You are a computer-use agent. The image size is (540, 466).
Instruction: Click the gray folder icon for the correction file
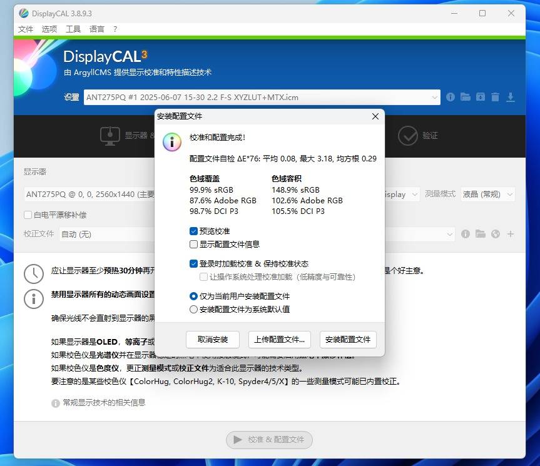click(x=481, y=234)
